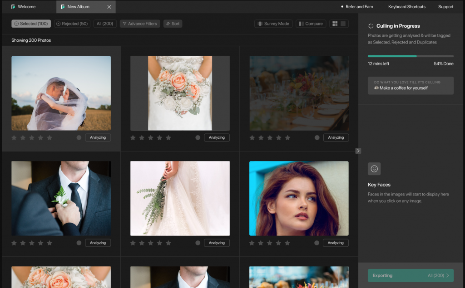Screen dimensions: 465x288
Task: Click Analyzing tag under red-haired portrait
Action: tap(336, 243)
